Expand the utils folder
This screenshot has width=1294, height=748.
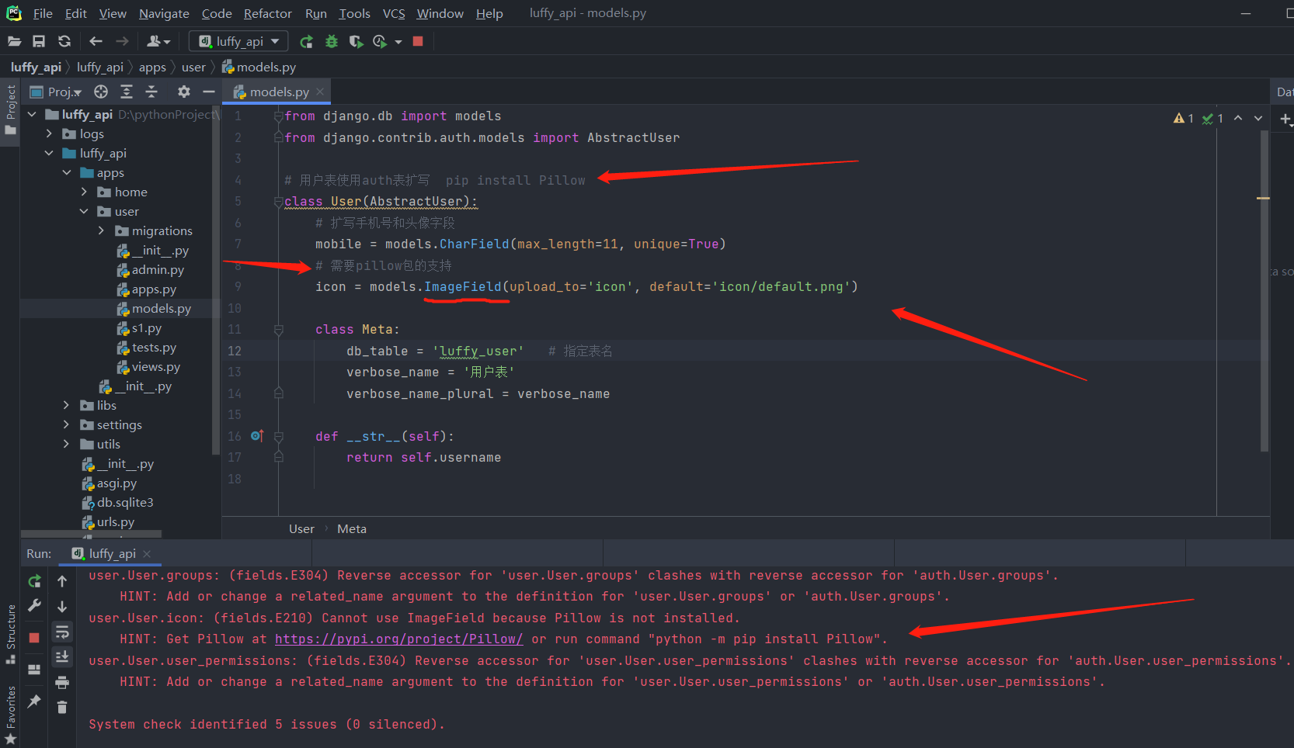(67, 444)
